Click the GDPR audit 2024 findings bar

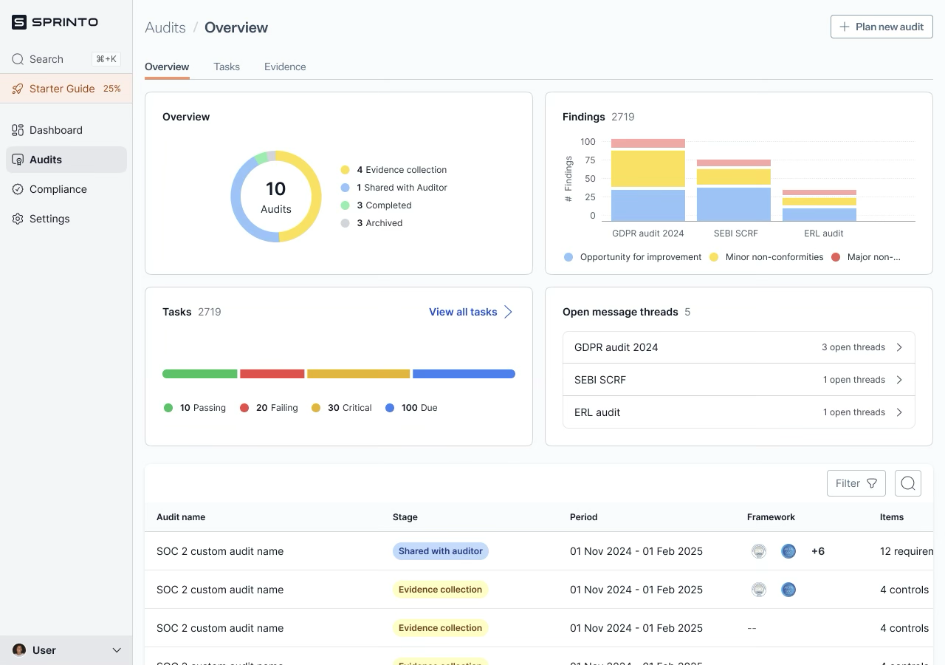pos(648,180)
